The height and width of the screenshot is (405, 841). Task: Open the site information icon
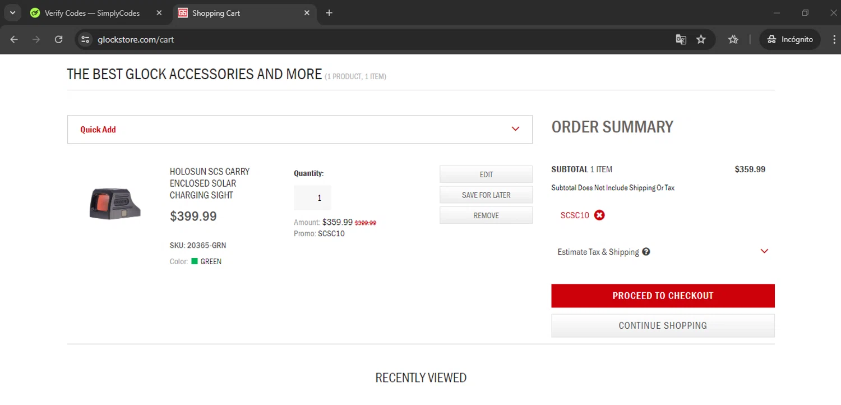tap(85, 40)
